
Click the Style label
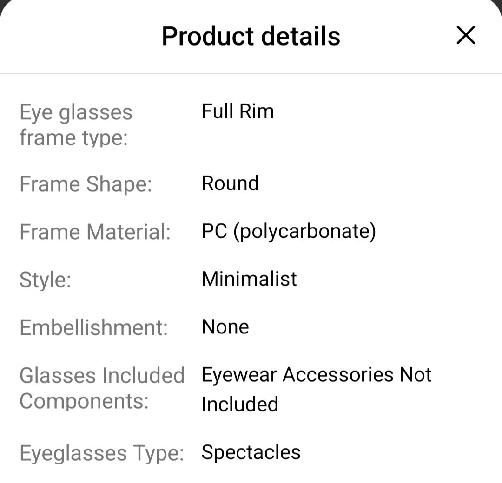coord(45,280)
